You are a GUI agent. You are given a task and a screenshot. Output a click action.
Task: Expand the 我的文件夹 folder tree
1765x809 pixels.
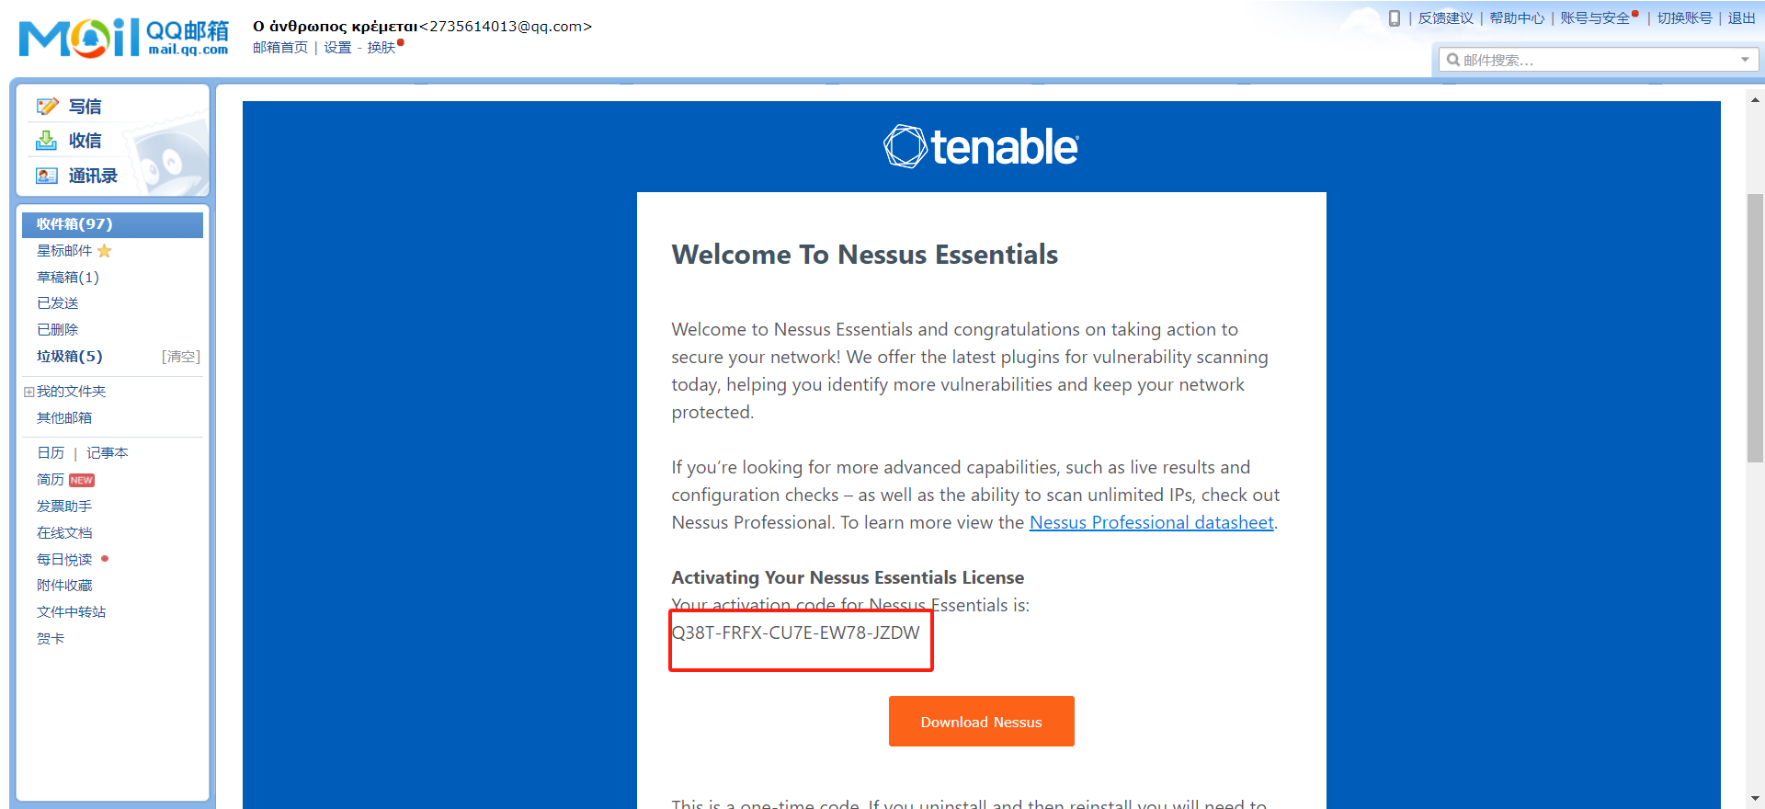(x=28, y=392)
